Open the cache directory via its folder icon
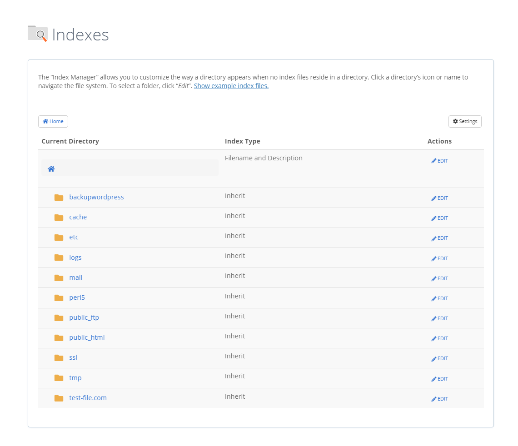The height and width of the screenshot is (446, 518). coord(59,217)
